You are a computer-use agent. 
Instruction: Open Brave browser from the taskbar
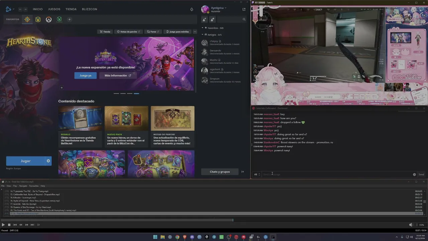click(185, 237)
